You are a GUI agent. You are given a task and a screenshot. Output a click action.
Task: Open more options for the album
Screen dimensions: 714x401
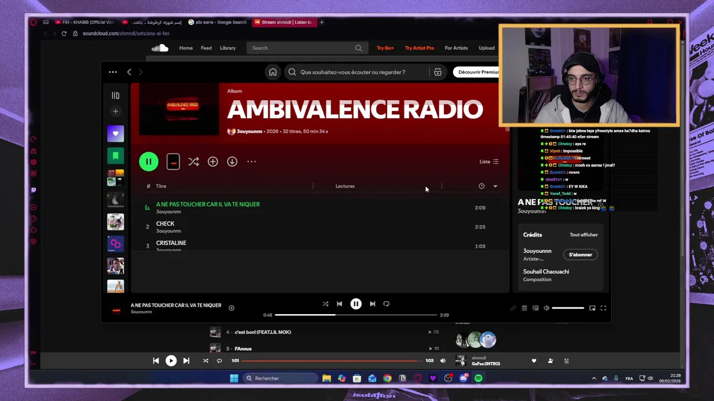(x=252, y=162)
